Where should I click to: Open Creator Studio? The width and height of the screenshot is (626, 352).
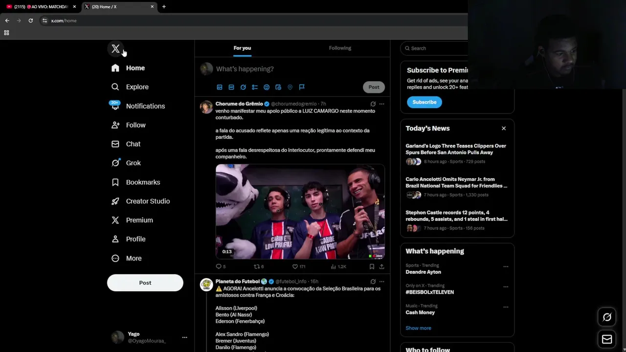point(141,201)
